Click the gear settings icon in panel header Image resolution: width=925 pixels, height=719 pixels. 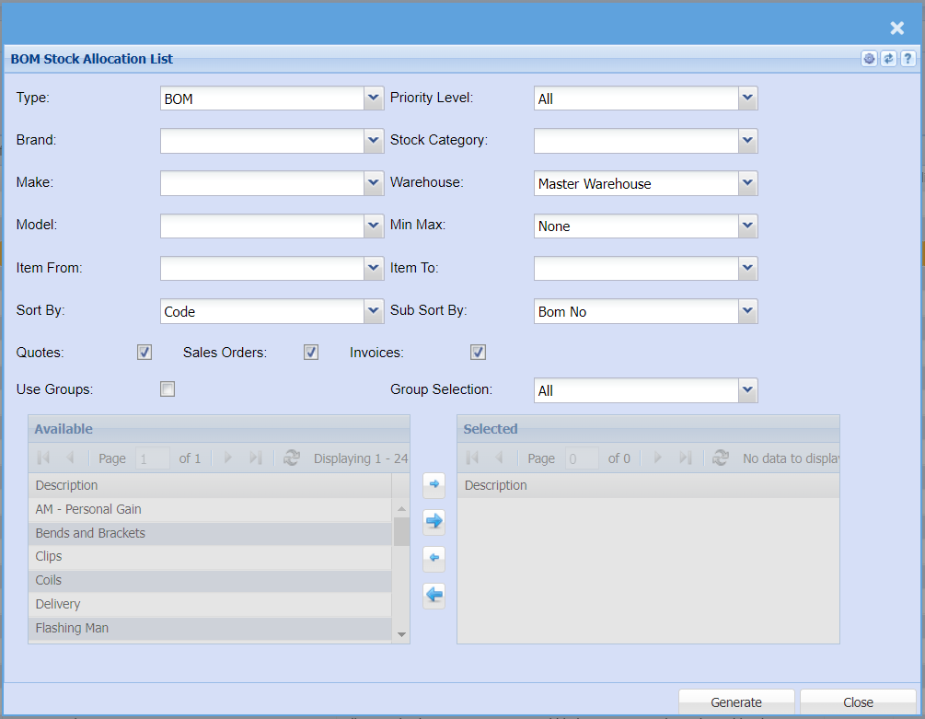point(869,59)
